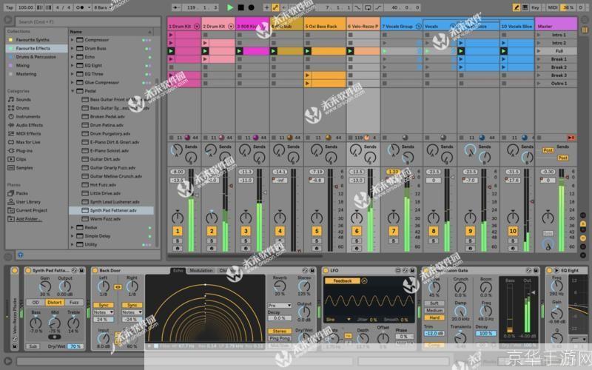The width and height of the screenshot is (592, 370).
Task: Solo track 7 with its S button
Action: pyautogui.click(x=394, y=241)
